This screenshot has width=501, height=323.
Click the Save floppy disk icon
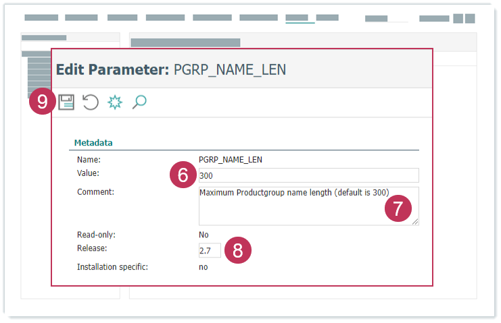(66, 102)
